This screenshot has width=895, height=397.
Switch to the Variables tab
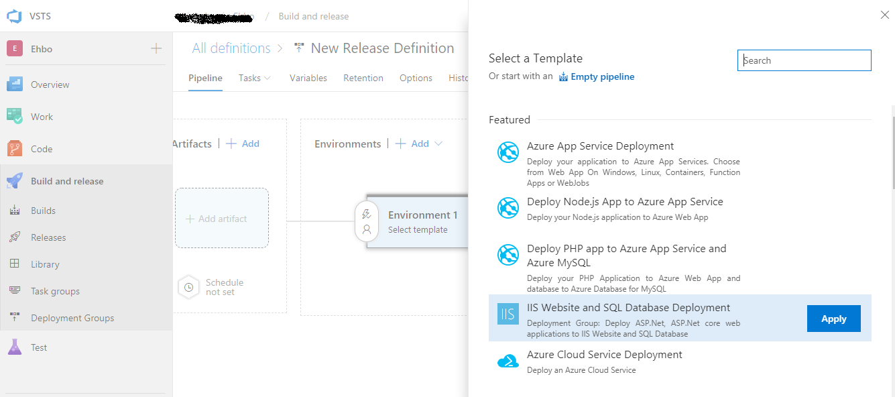pyautogui.click(x=308, y=78)
